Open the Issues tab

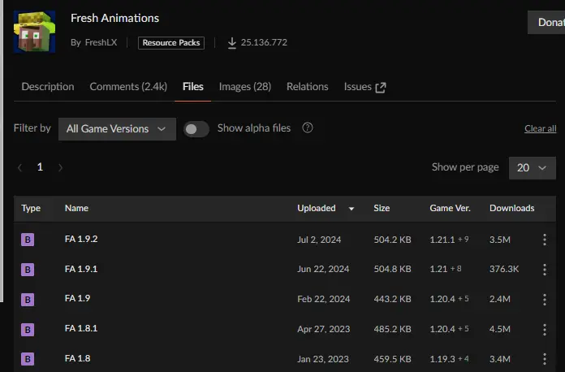(357, 87)
